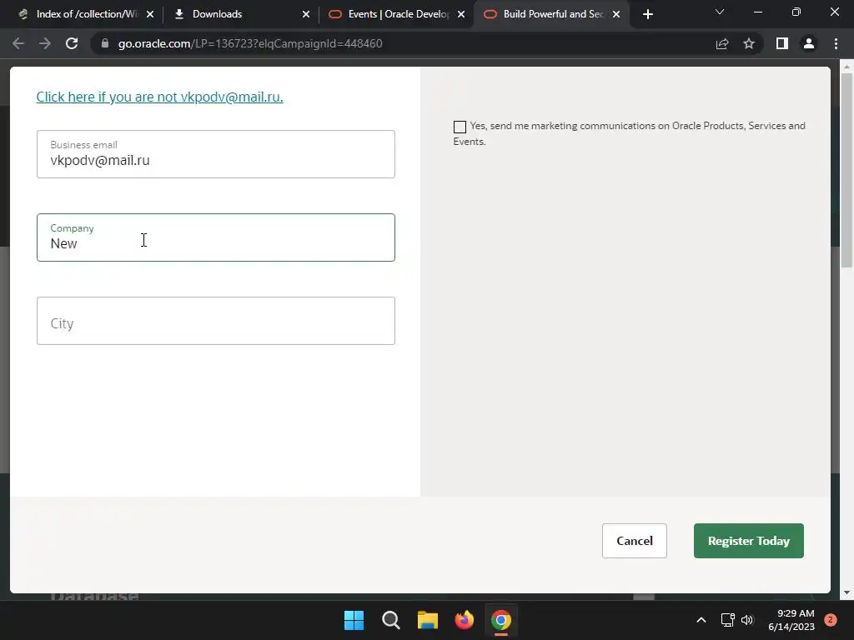Viewport: 854px width, 640px height.
Task: Close the Index of /collection tab
Action: [x=150, y=14]
